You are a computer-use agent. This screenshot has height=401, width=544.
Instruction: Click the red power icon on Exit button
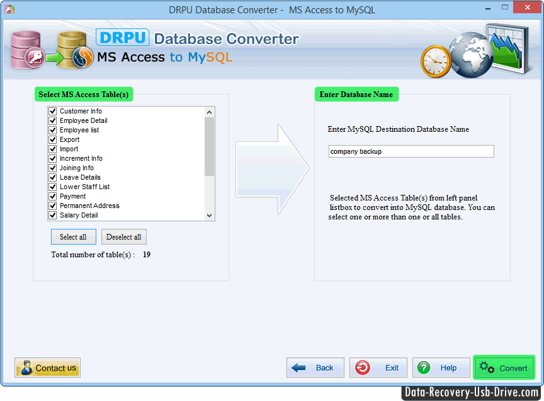pos(363,368)
